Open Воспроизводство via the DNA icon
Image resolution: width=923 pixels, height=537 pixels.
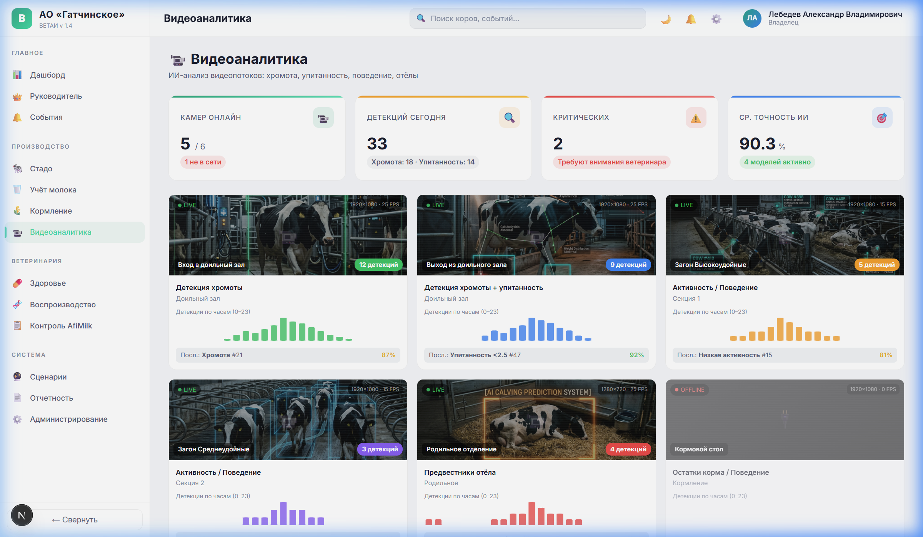17,304
